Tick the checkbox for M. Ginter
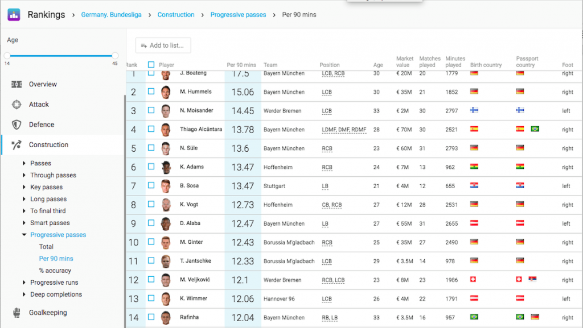Viewport: 583px width, 328px height. (151, 242)
